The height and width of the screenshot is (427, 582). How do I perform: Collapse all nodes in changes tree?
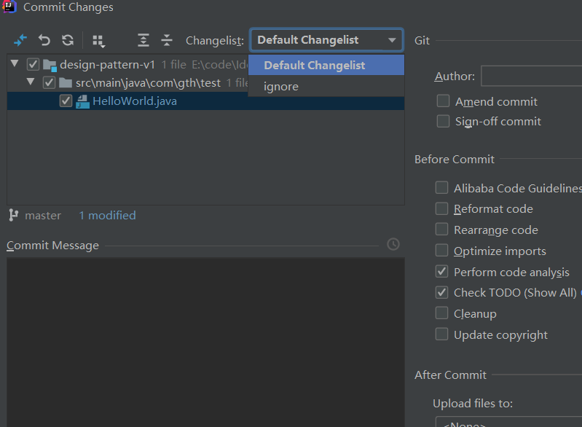167,40
